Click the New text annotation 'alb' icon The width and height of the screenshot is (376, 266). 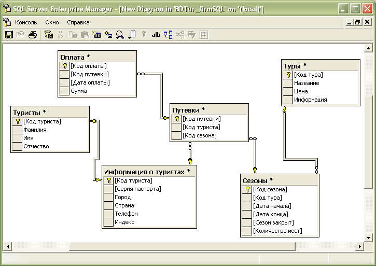pos(156,35)
